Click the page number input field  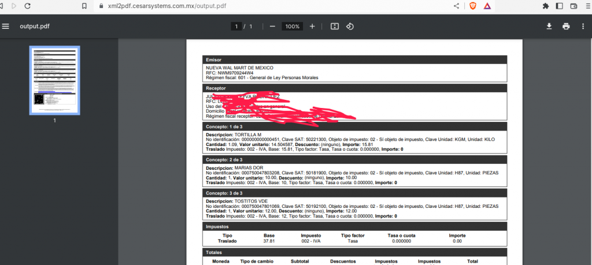pos(236,27)
